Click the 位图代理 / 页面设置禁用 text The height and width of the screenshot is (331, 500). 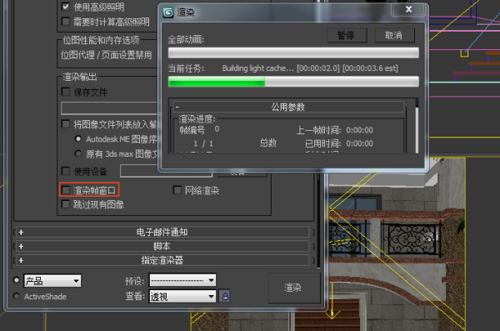coord(106,55)
